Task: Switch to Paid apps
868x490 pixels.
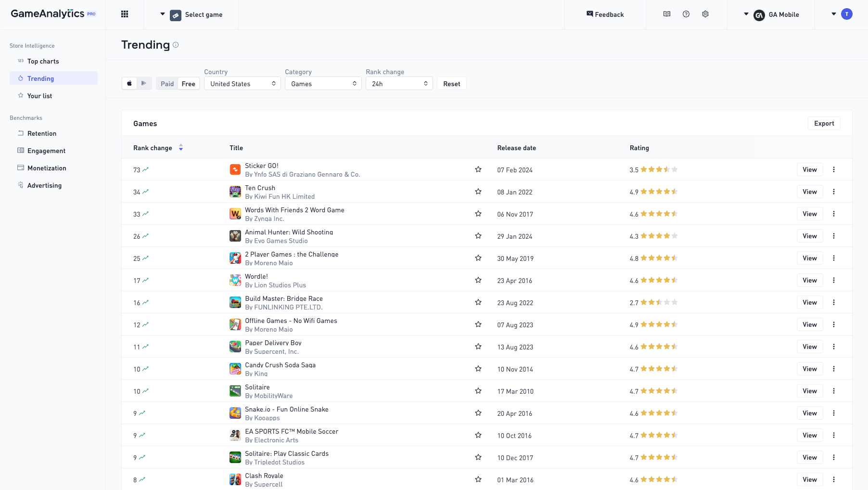Action: click(x=167, y=84)
